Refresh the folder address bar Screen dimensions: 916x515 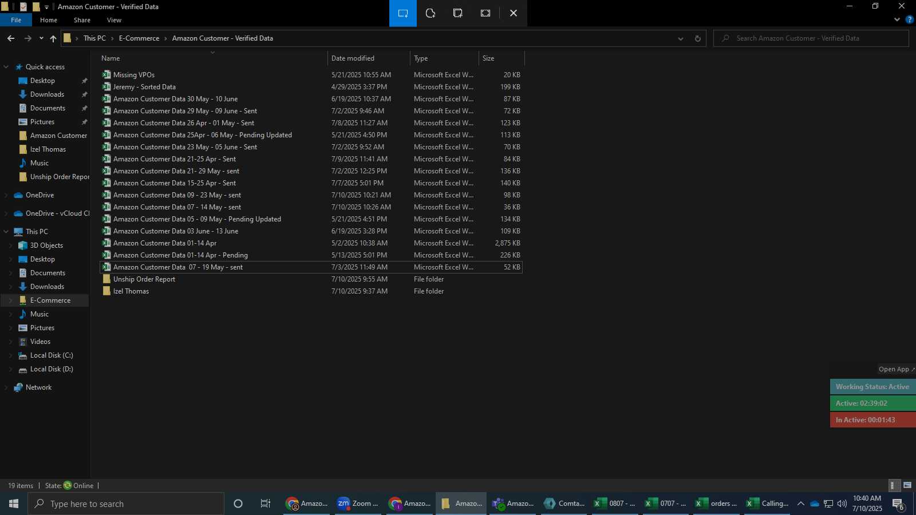point(697,38)
